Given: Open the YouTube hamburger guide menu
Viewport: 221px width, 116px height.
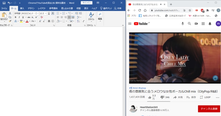Looking at the screenshot, I should [x=130, y=24].
